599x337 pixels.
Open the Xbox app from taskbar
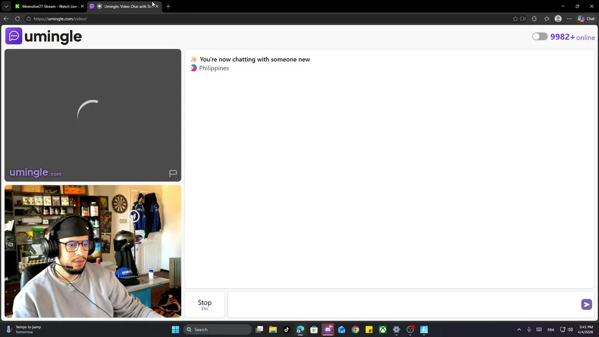383,330
